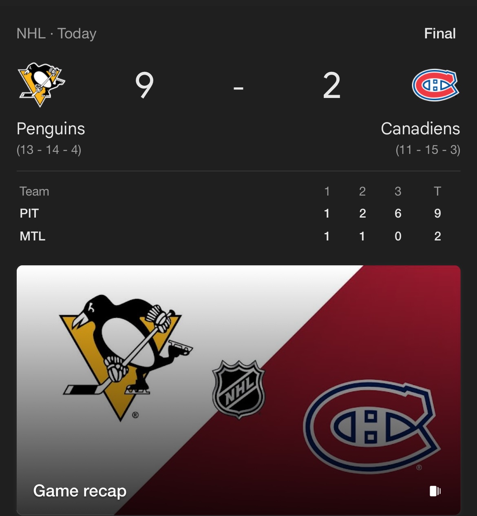Click the Final game status label
Image resolution: width=477 pixels, height=516 pixels.
(440, 33)
